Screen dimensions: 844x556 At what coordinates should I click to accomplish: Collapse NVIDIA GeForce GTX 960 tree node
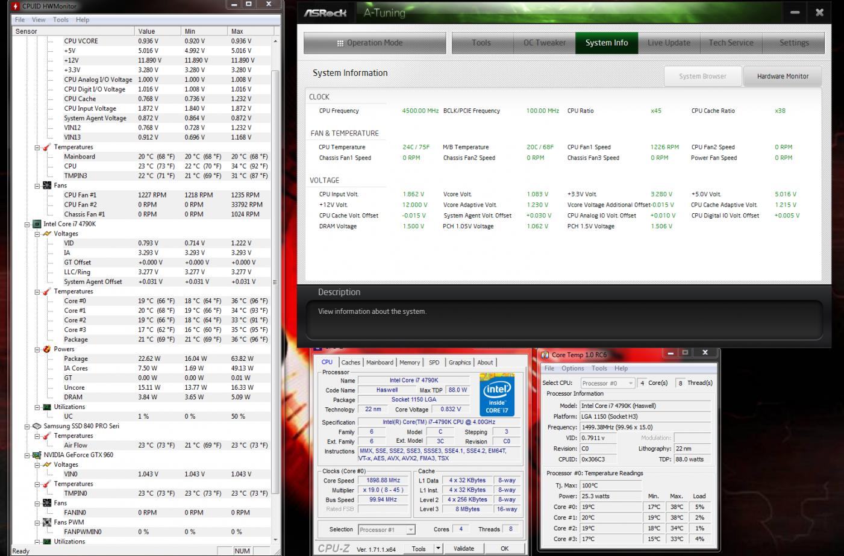(27, 455)
